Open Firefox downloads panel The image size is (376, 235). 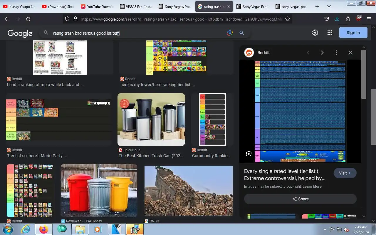pos(337,19)
